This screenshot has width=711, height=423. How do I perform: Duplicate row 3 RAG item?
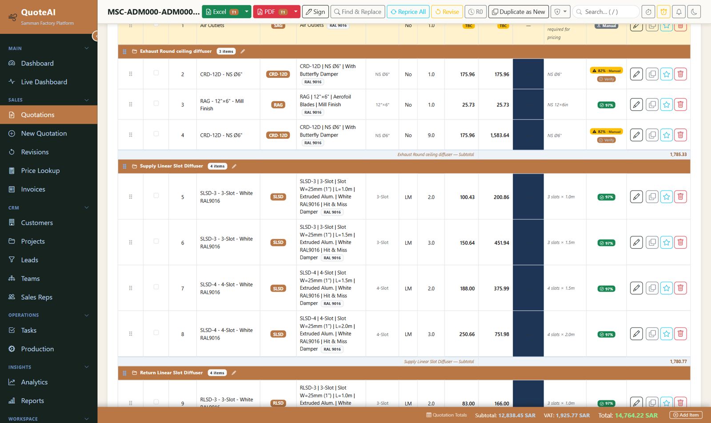(652, 105)
